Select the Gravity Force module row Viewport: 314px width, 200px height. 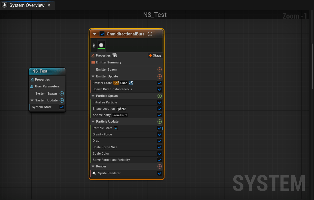pos(127,134)
